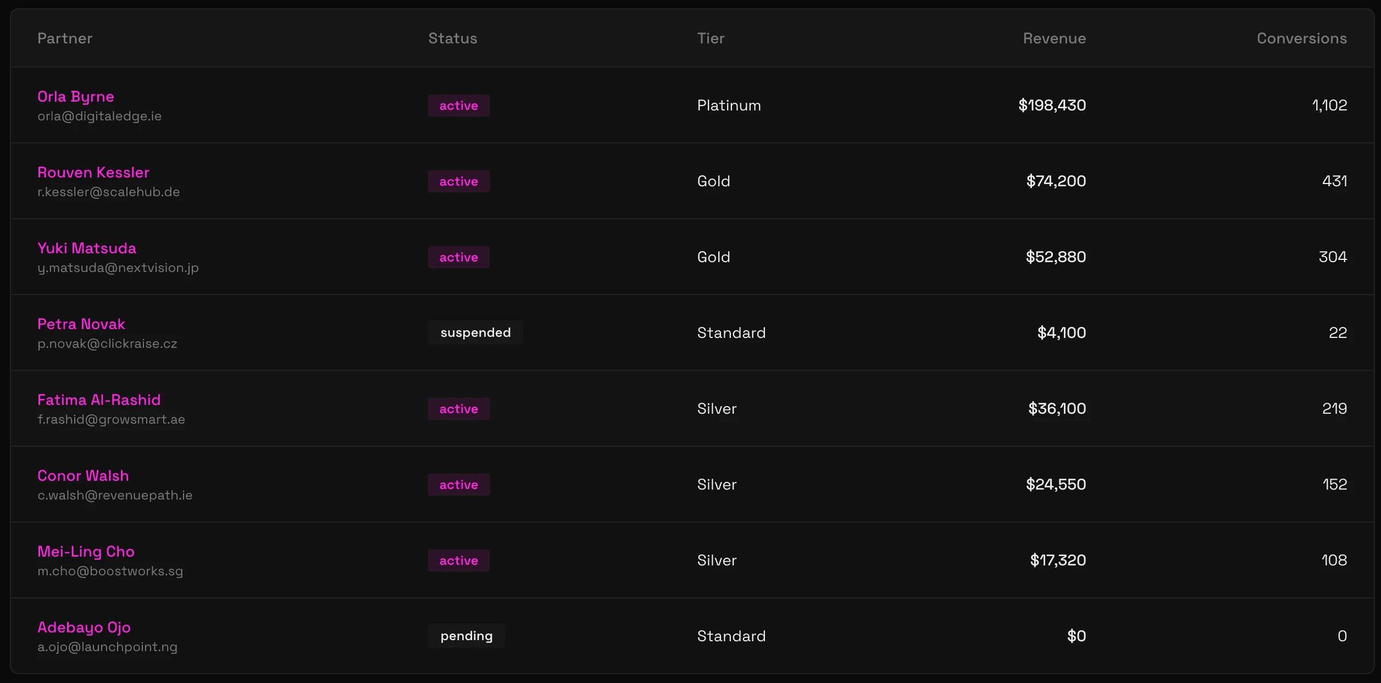This screenshot has width=1381, height=683.
Task: Sort by the Partner column header
Action: 65,38
